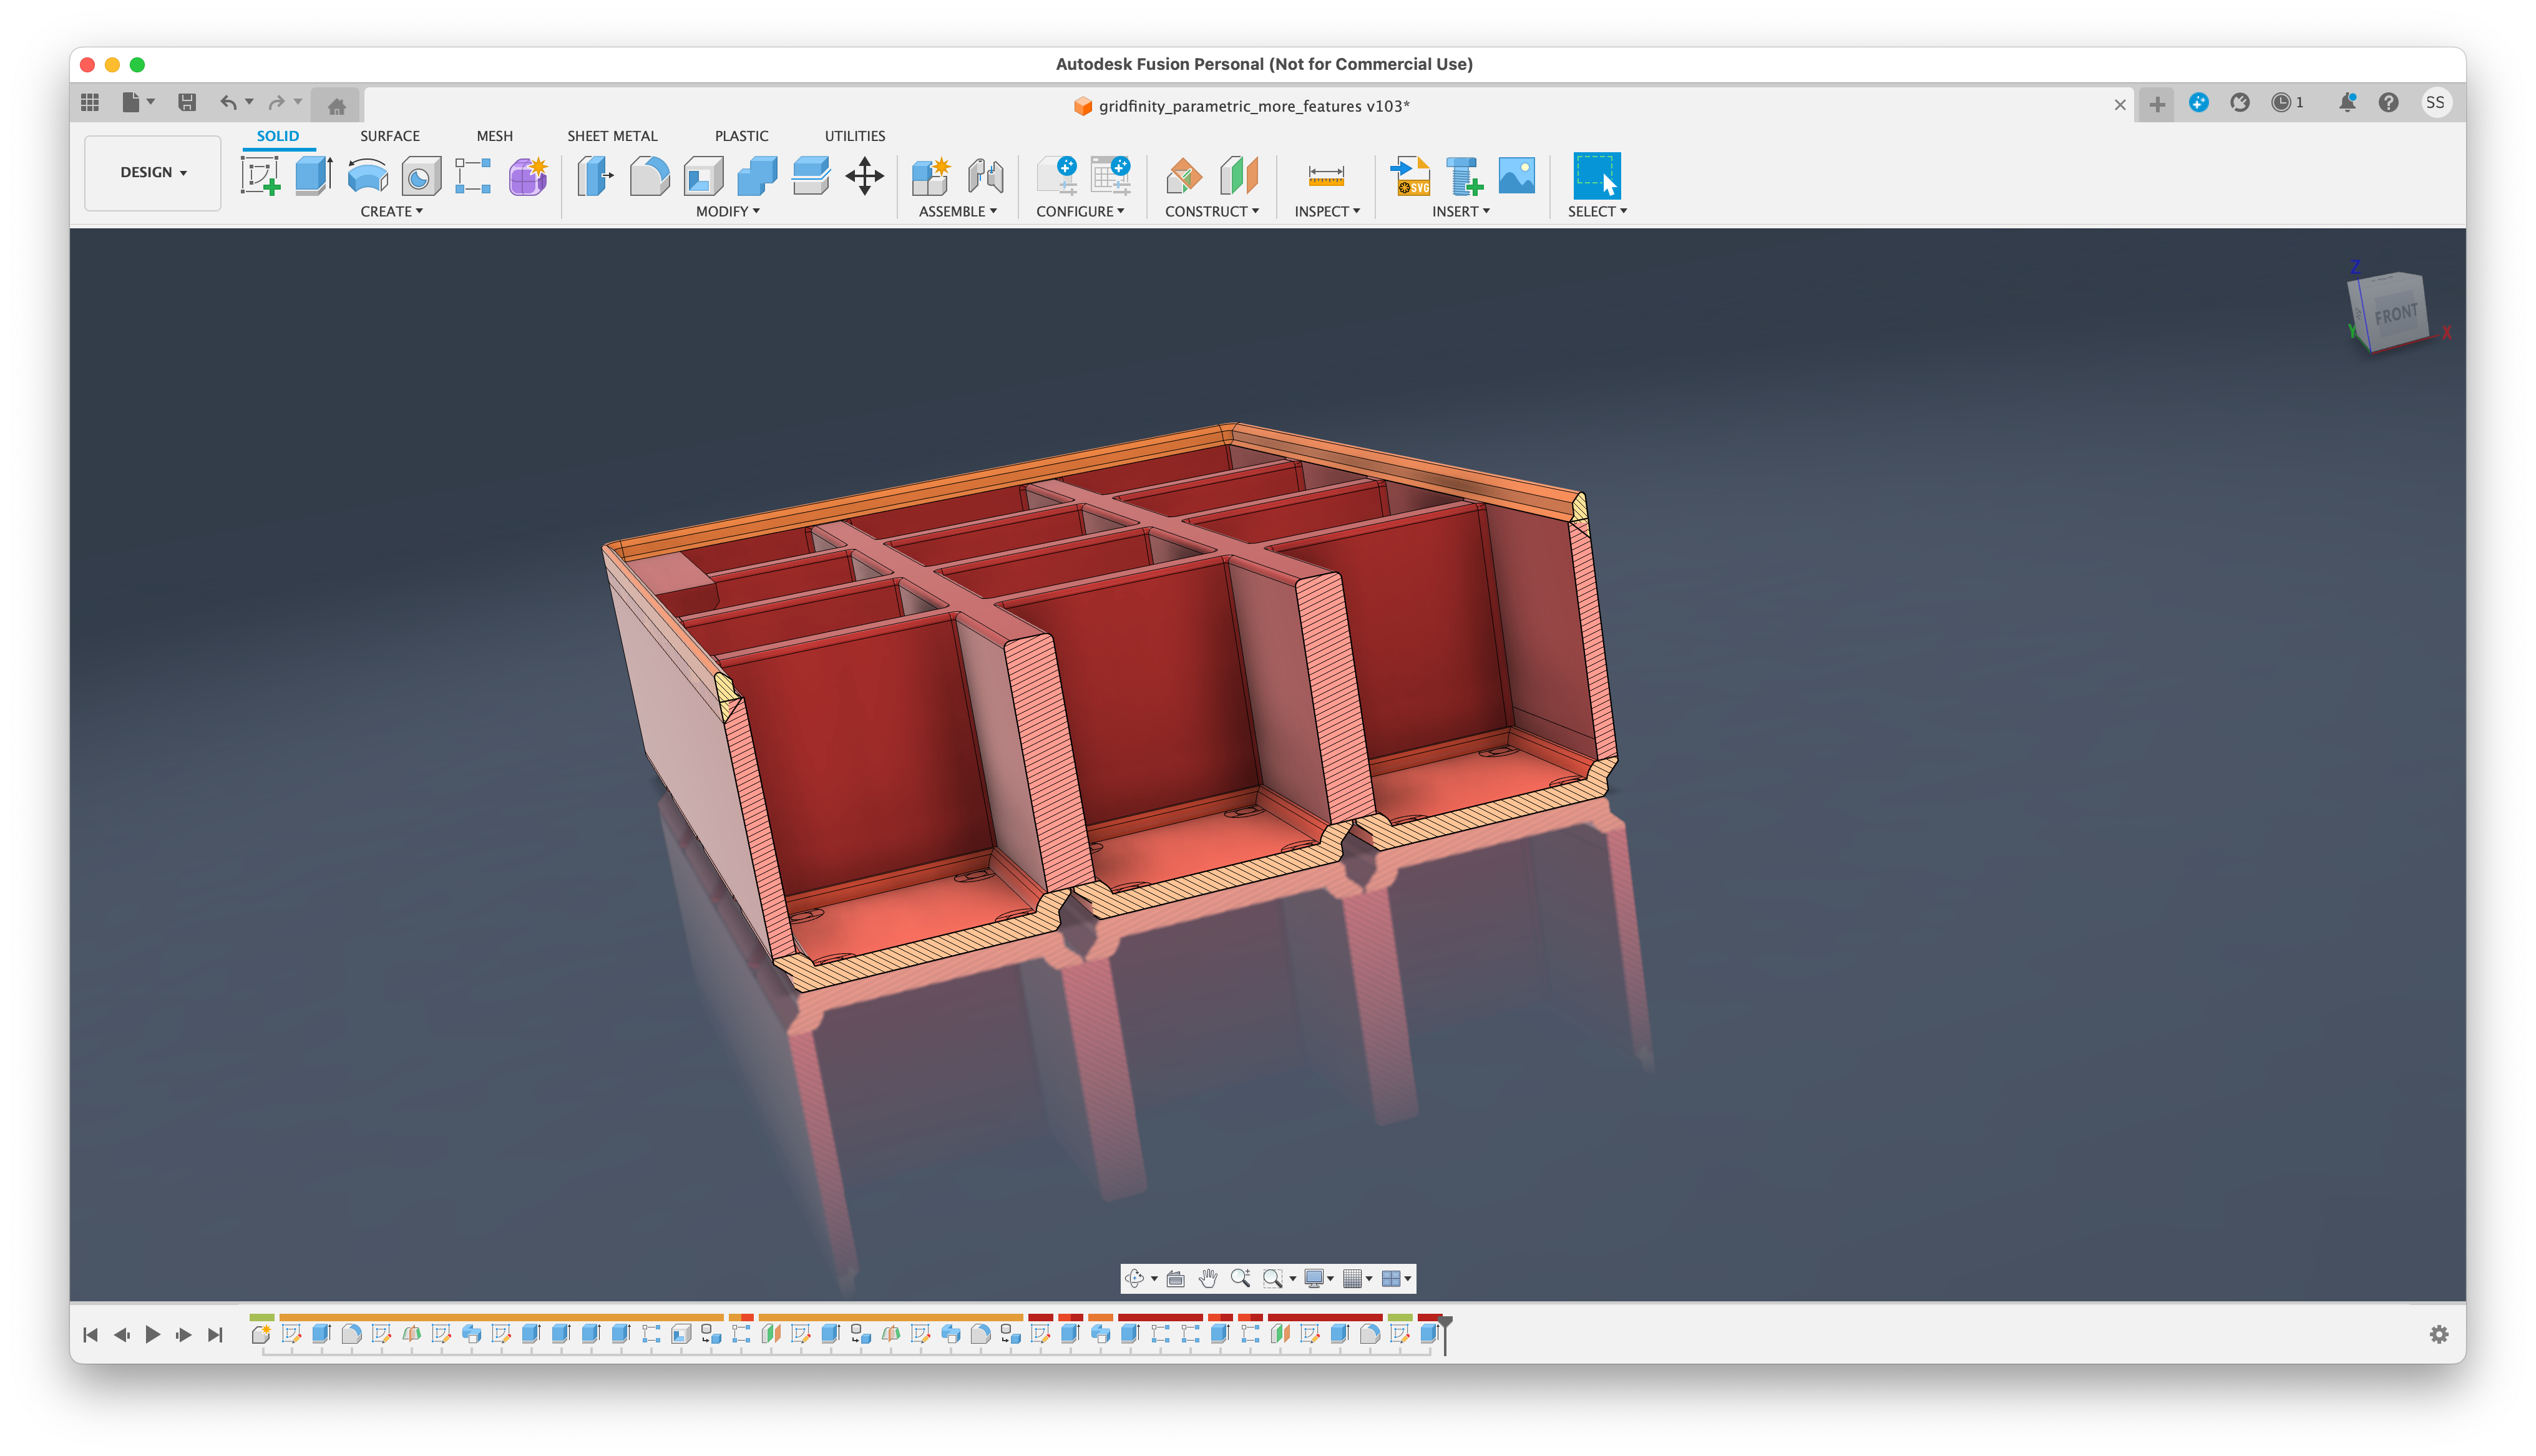Select the Insert McMaster-Carr Component tool
Viewport: 2536px width, 1456px height.
tap(1465, 176)
